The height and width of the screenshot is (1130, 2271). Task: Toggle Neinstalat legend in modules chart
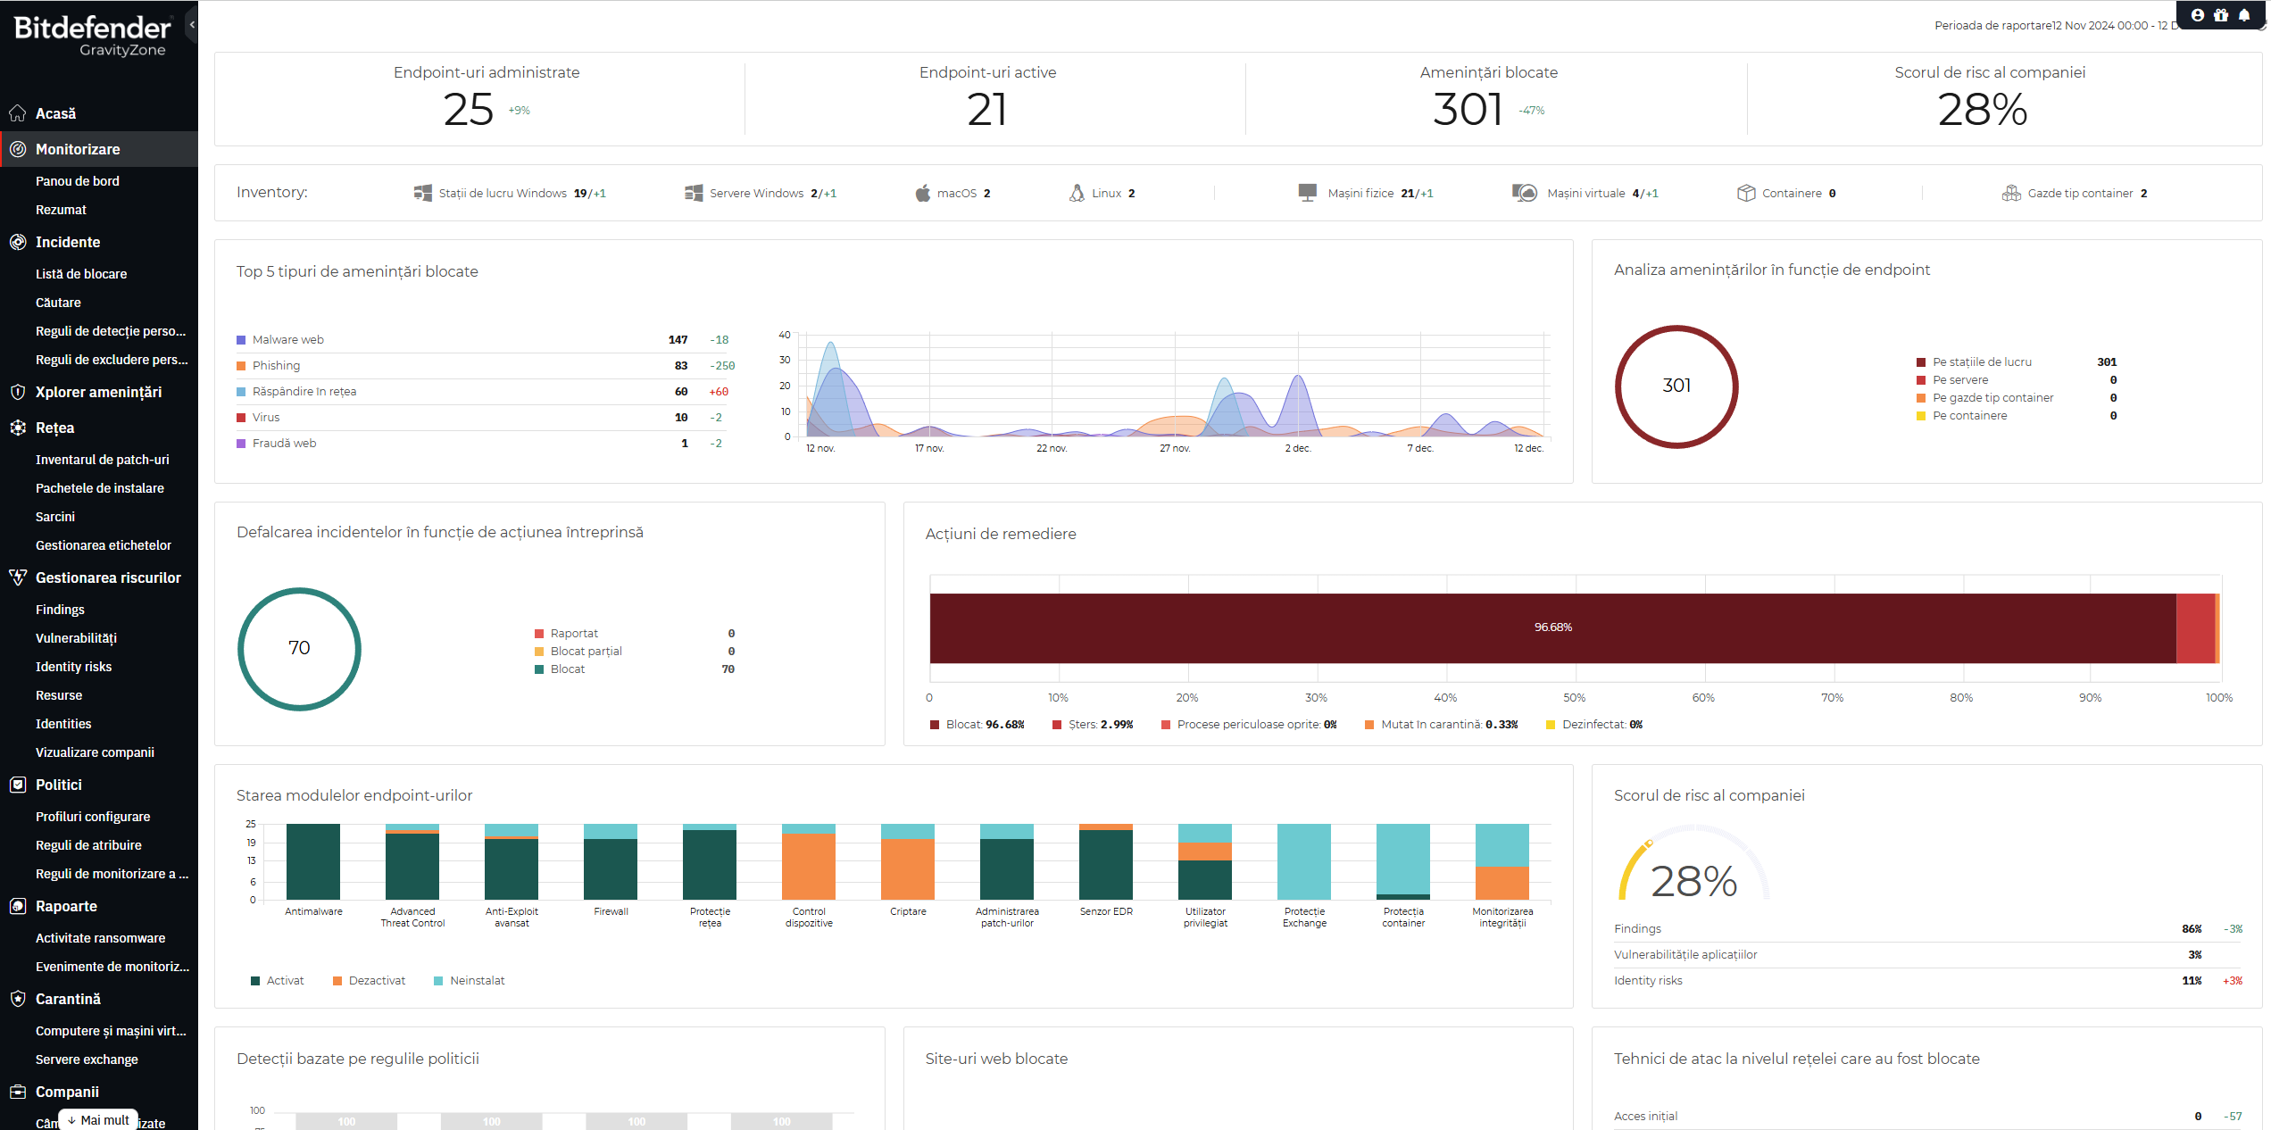[x=469, y=981]
